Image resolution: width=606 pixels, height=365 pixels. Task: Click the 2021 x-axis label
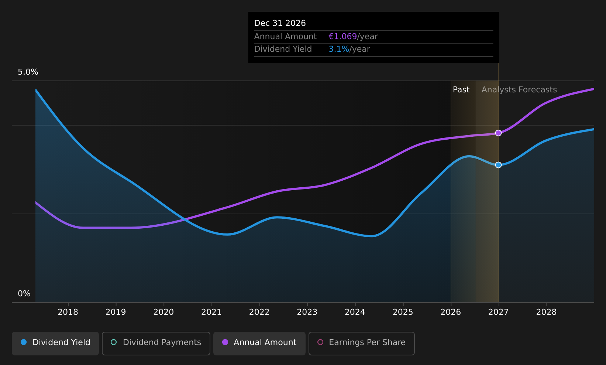tap(211, 312)
